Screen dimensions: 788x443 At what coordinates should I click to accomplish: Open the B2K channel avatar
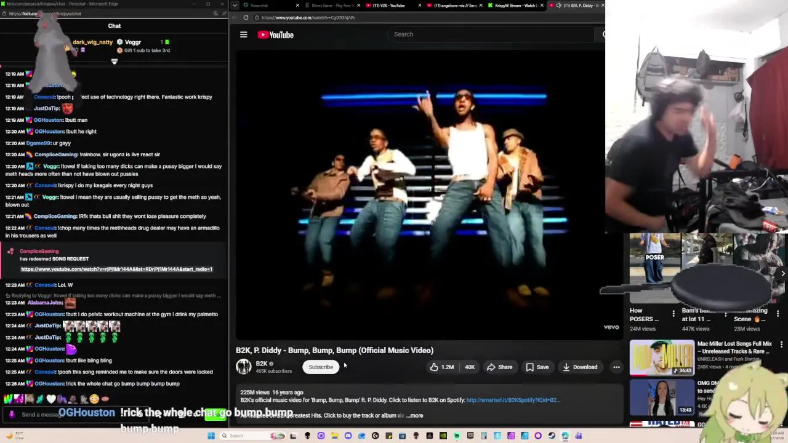(x=244, y=367)
